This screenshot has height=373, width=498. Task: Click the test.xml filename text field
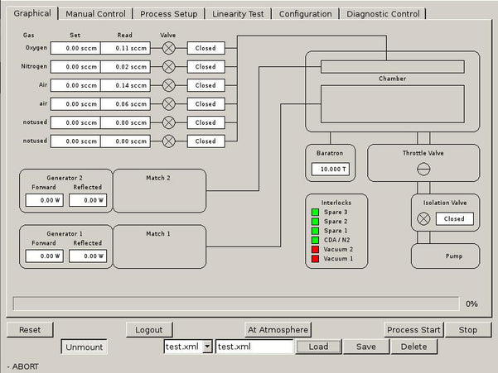pyautogui.click(x=254, y=347)
